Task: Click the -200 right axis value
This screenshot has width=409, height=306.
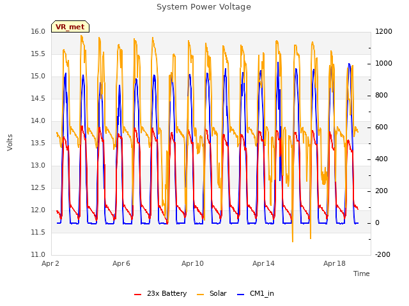Action: click(x=383, y=255)
